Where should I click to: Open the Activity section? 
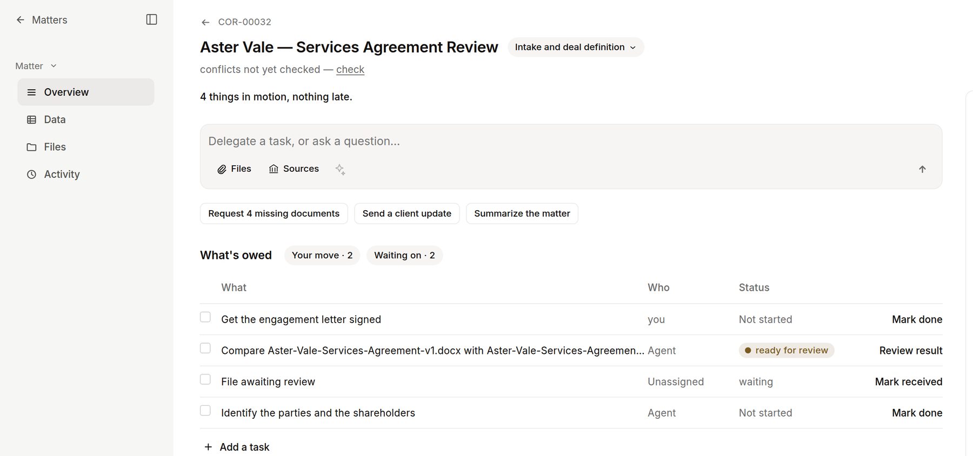coord(86,175)
